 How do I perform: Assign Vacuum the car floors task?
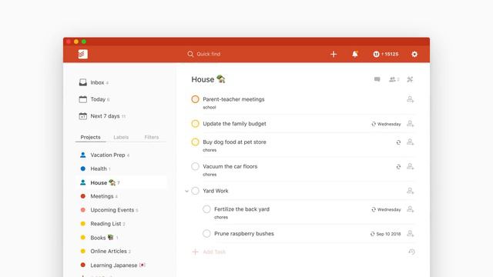(x=410, y=166)
